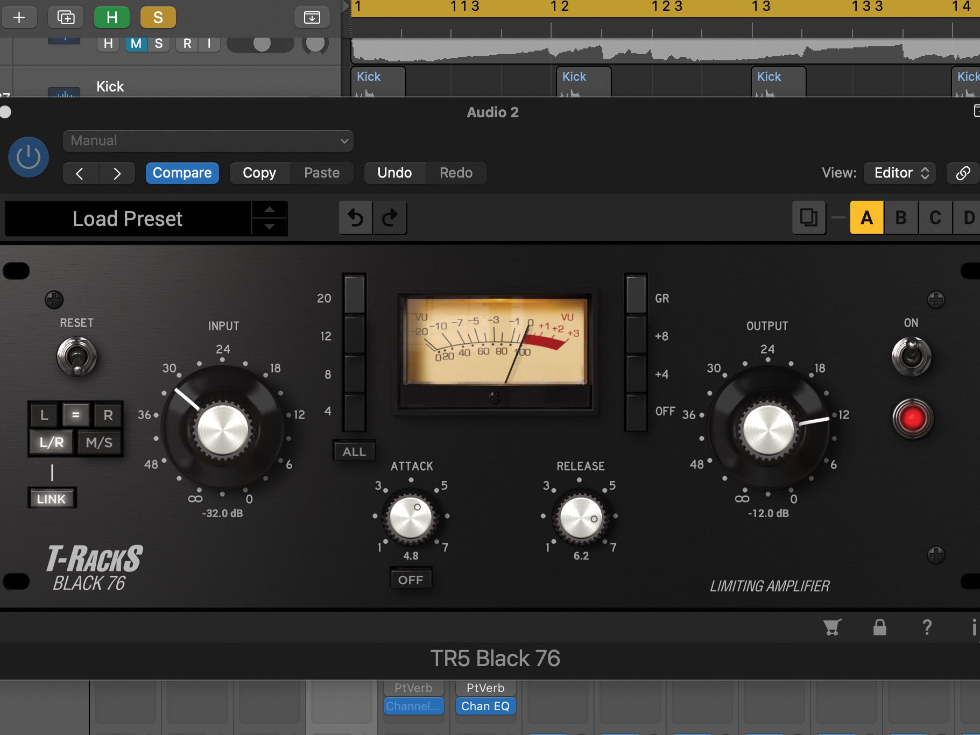Click the plugin power bypass icon
Viewport: 980px width, 735px height.
tap(29, 157)
